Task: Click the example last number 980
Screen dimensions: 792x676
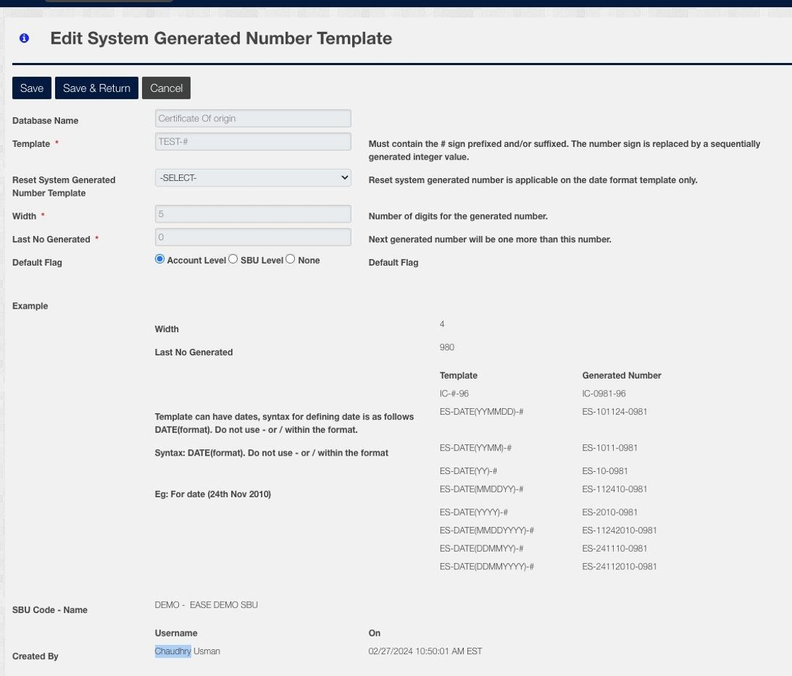Action: [447, 347]
